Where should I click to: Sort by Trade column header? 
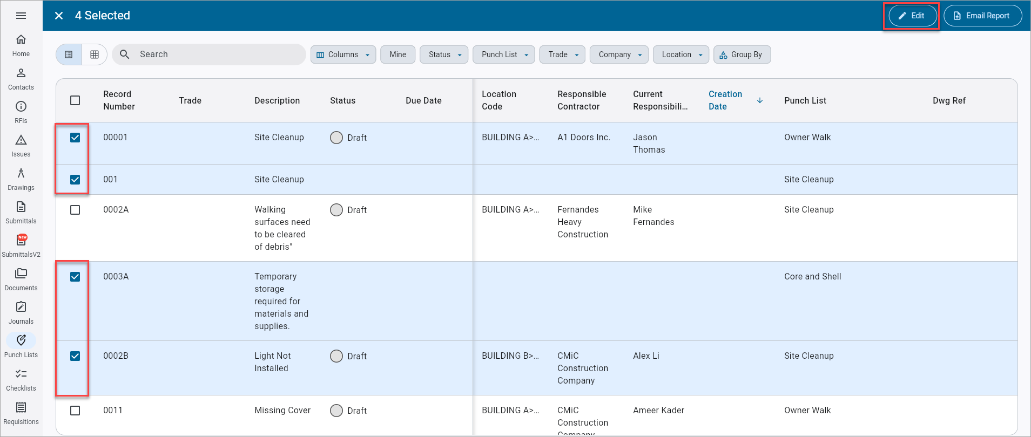[x=190, y=100]
